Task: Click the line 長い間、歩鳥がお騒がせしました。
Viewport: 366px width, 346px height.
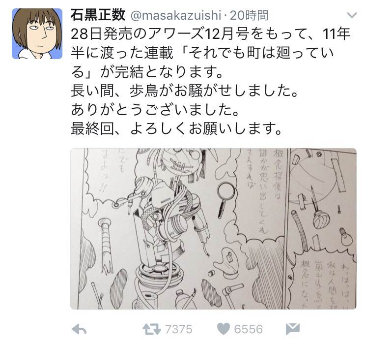Action: point(184,91)
